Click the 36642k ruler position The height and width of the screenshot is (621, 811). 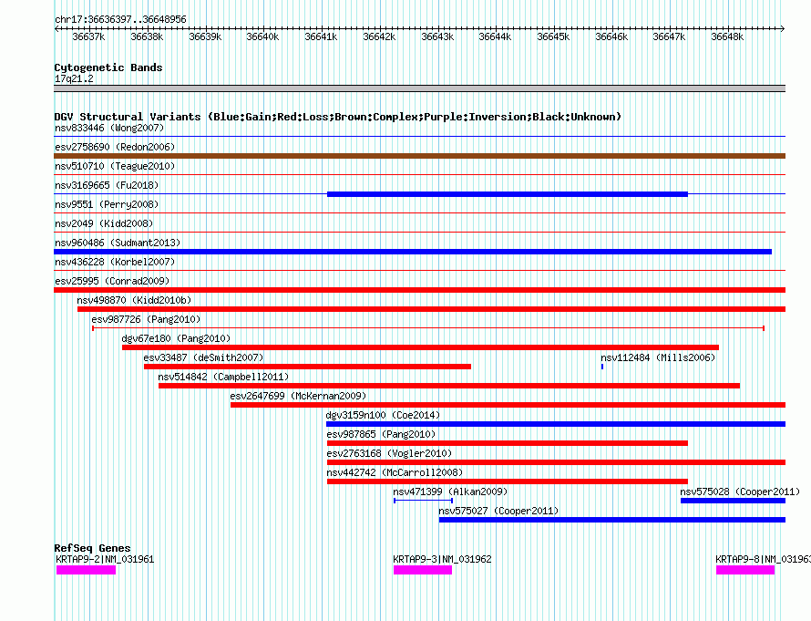tap(378, 36)
